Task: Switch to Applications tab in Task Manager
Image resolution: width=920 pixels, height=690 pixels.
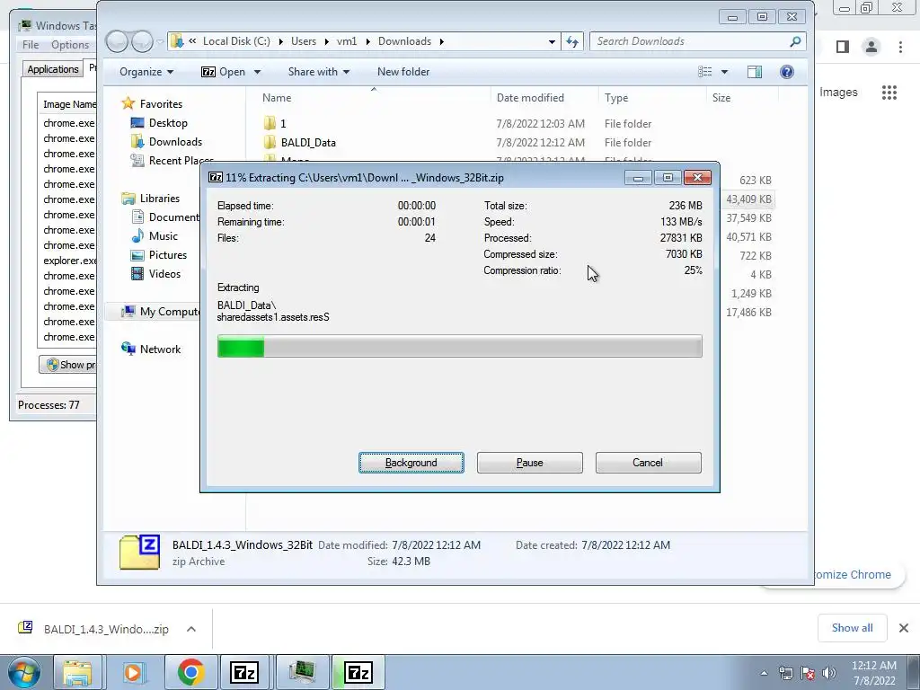Action: (53, 69)
